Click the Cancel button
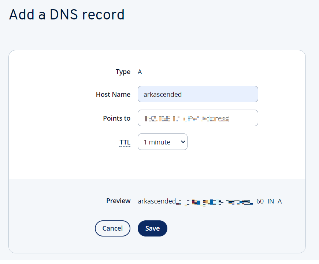The image size is (319, 264). click(x=112, y=228)
